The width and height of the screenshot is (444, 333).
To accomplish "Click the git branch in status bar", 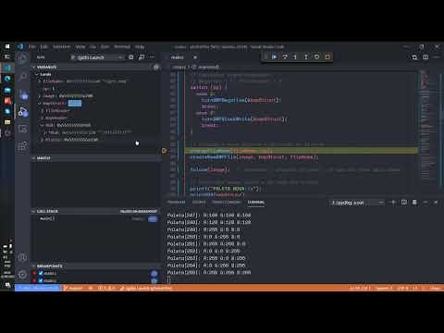I will 73,288.
